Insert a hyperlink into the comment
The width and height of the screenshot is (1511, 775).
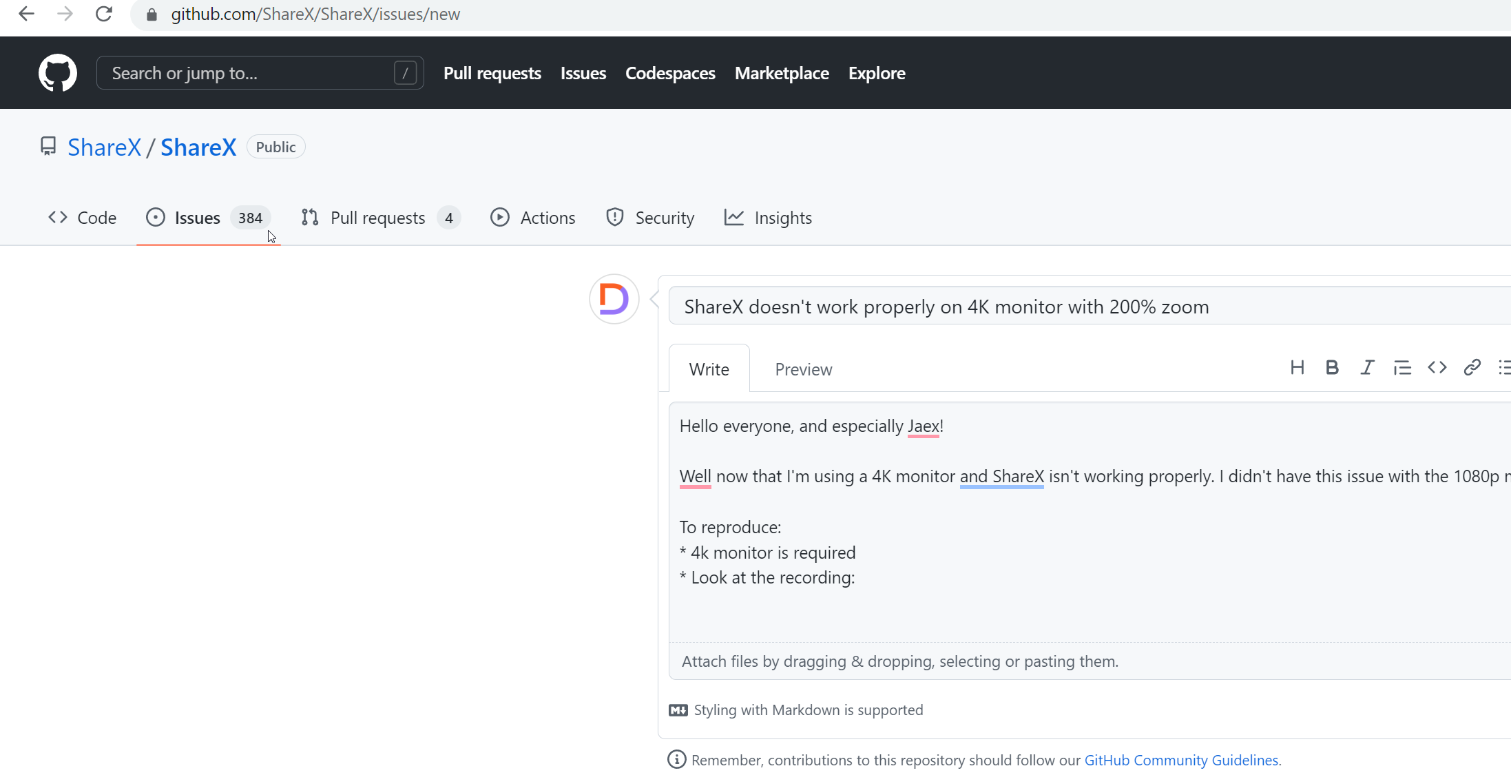coord(1472,367)
